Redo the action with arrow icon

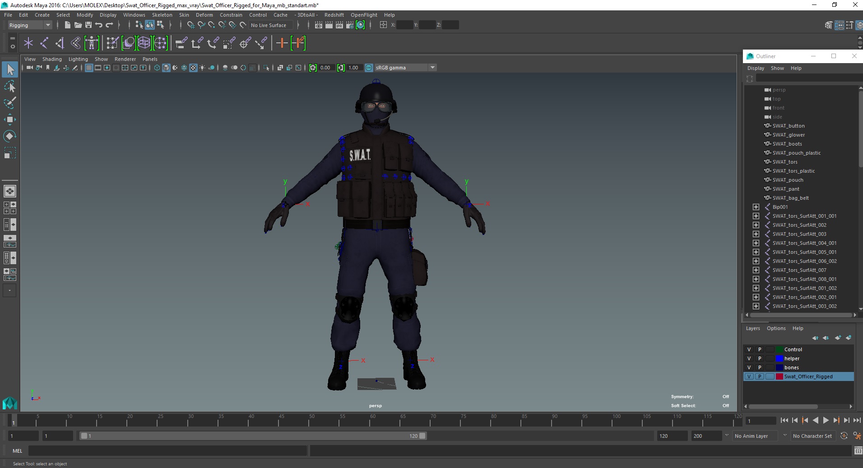[109, 25]
